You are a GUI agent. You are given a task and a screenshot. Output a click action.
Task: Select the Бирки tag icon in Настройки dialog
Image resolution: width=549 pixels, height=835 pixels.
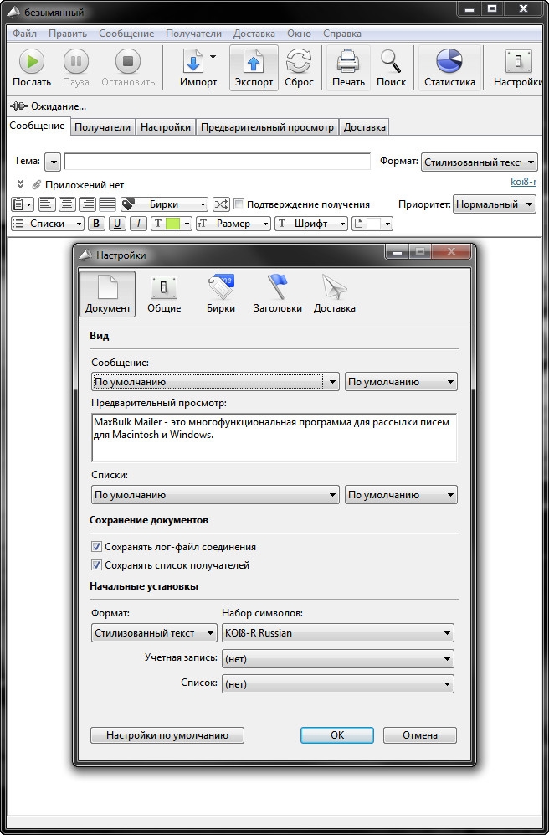221,289
